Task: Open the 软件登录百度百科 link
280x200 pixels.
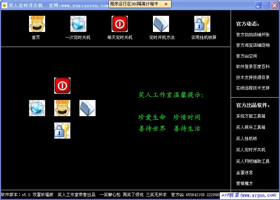Action: click(253, 67)
